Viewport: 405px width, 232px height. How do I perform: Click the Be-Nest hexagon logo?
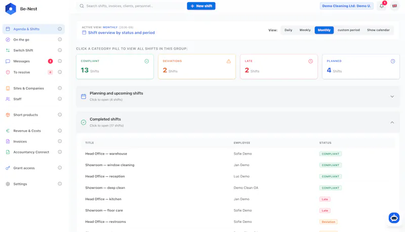[x=11, y=9]
